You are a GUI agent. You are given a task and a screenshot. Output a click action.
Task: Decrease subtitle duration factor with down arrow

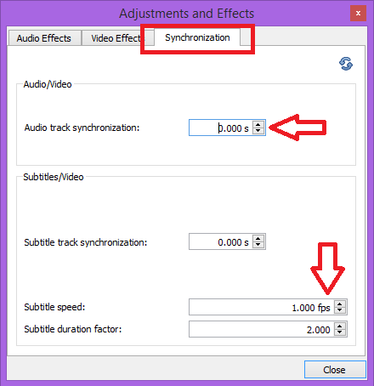pos(340,332)
